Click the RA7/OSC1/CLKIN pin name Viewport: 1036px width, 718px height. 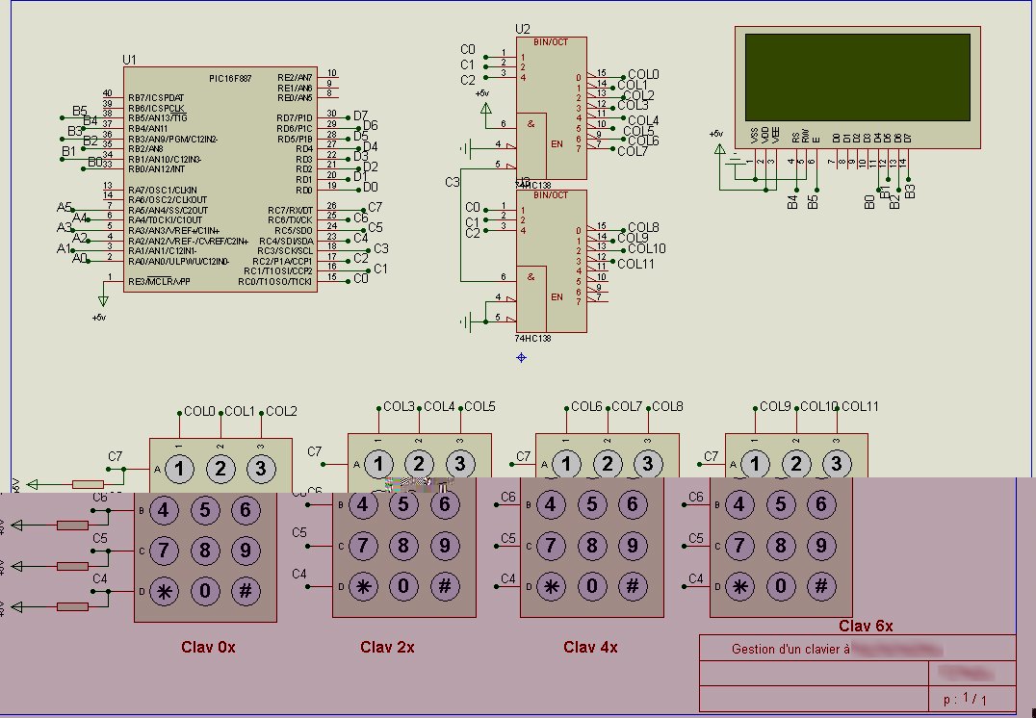pos(163,190)
